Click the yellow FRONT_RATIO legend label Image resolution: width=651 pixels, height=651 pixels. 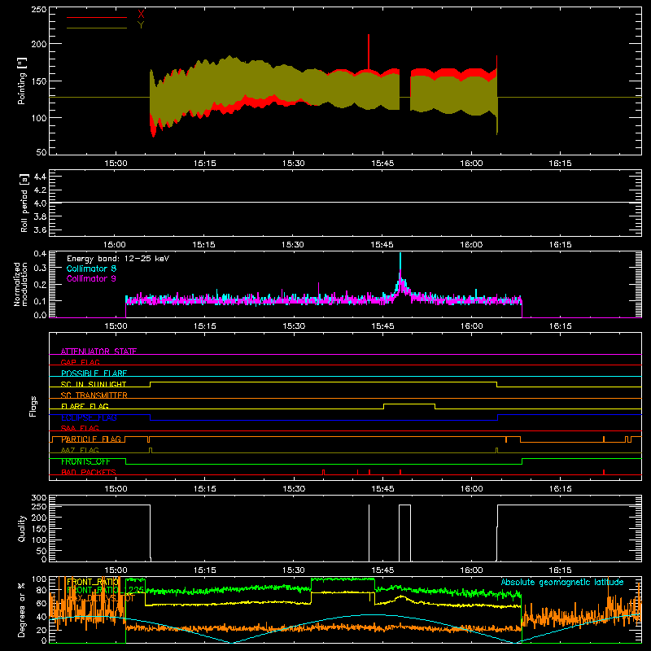coord(92,582)
